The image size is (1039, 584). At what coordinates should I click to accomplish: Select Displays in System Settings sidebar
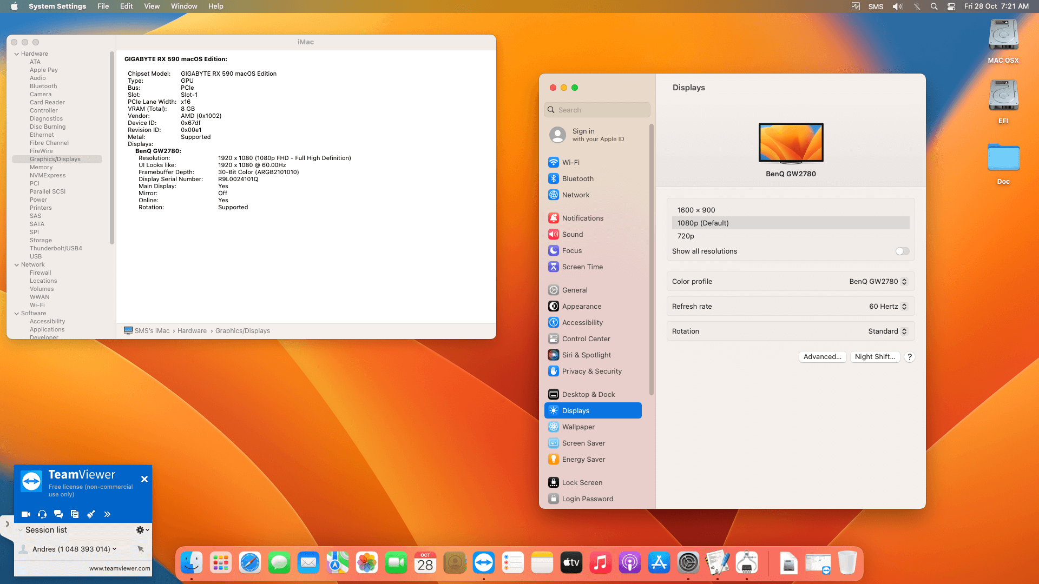coord(575,410)
